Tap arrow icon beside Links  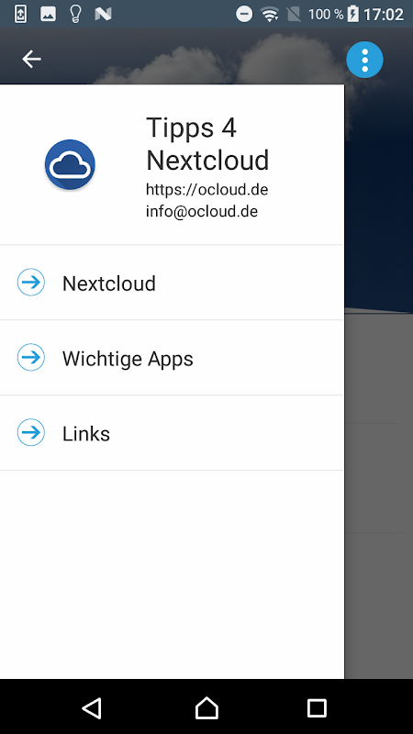31,432
